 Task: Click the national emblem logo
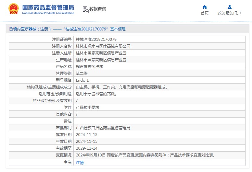click(14, 9)
